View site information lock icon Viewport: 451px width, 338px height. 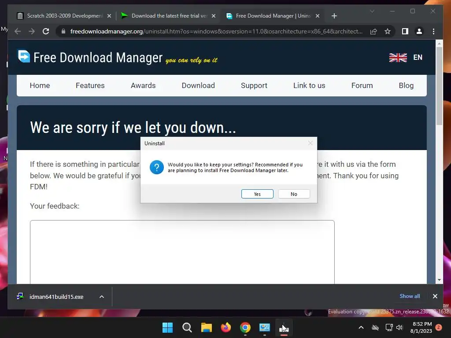(63, 31)
